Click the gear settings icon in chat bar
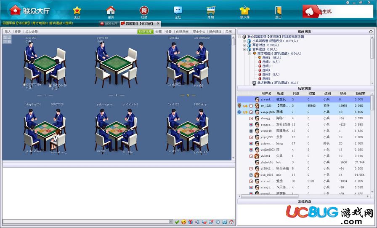 pyautogui.click(x=218, y=222)
